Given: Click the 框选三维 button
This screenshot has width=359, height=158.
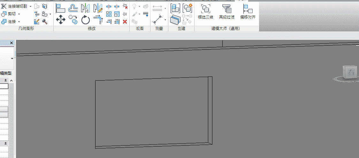Looking at the screenshot, I should pyautogui.click(x=206, y=12).
